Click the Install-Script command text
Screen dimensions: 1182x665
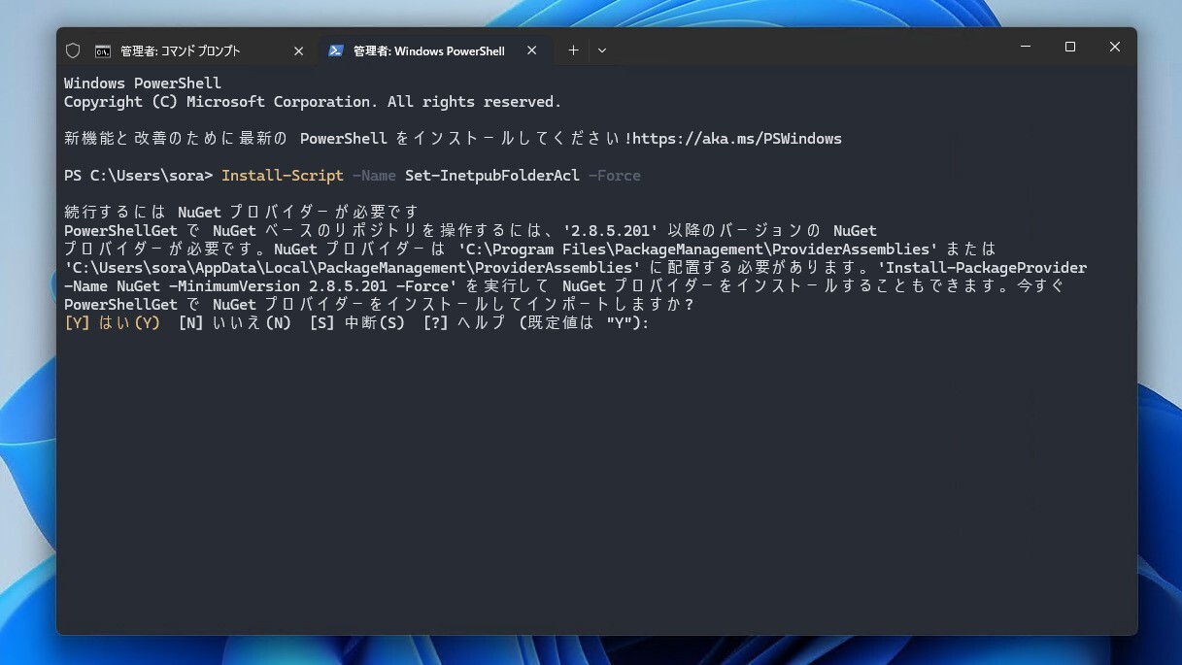click(283, 176)
